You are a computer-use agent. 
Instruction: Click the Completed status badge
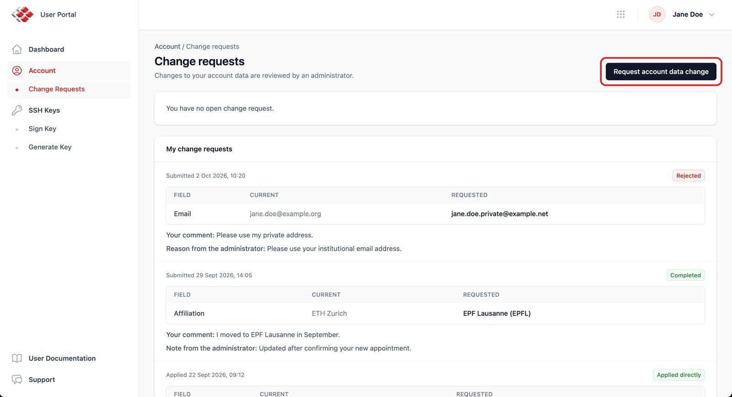click(685, 275)
